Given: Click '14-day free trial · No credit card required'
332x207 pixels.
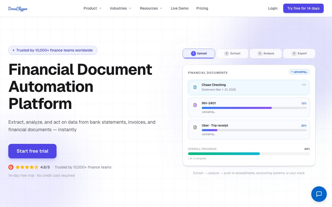Looking at the screenshot, I should [x=41, y=175].
